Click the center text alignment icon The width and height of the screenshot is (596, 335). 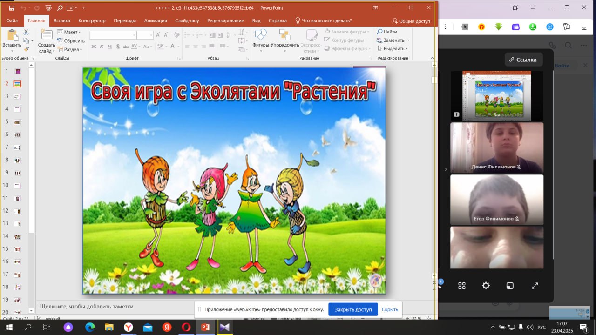[196, 47]
